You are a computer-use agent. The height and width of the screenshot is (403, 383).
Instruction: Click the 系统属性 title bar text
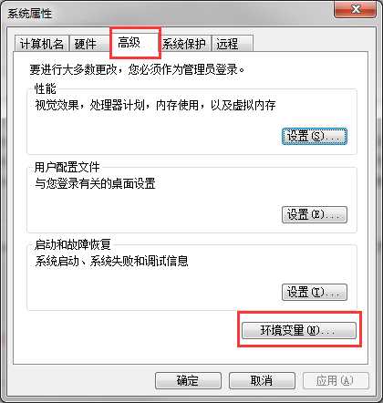pos(29,14)
